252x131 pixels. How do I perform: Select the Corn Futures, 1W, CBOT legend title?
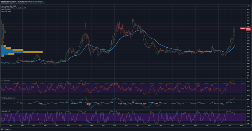[8, 6]
